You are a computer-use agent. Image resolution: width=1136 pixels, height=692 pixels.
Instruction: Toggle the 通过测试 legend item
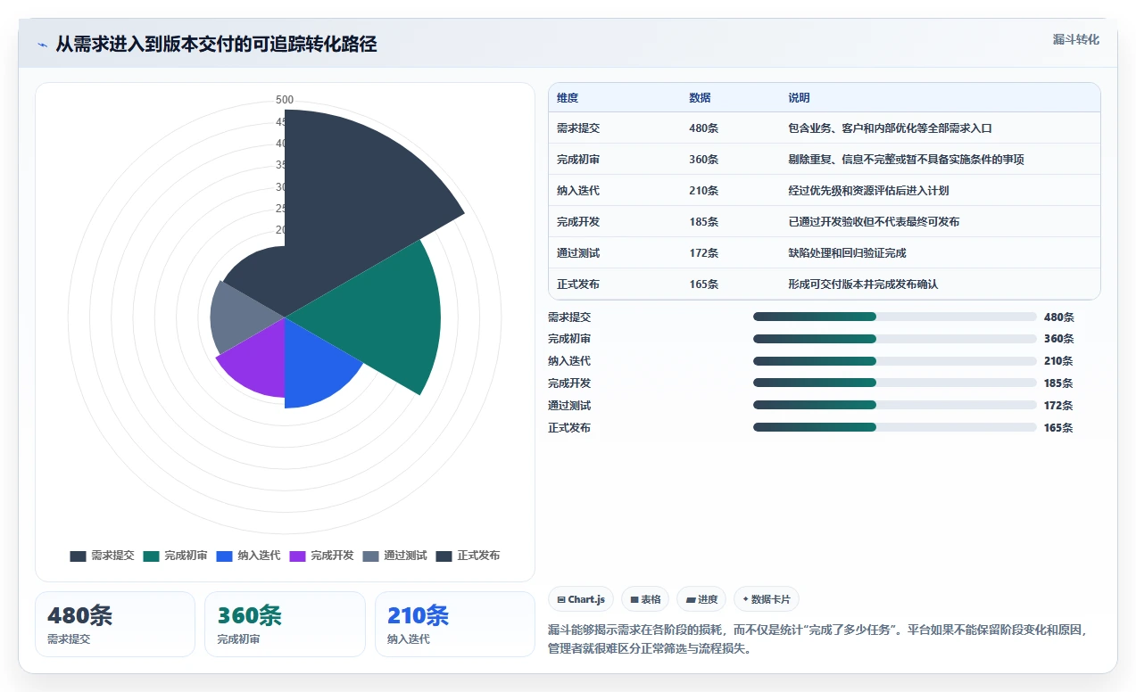[x=394, y=556]
